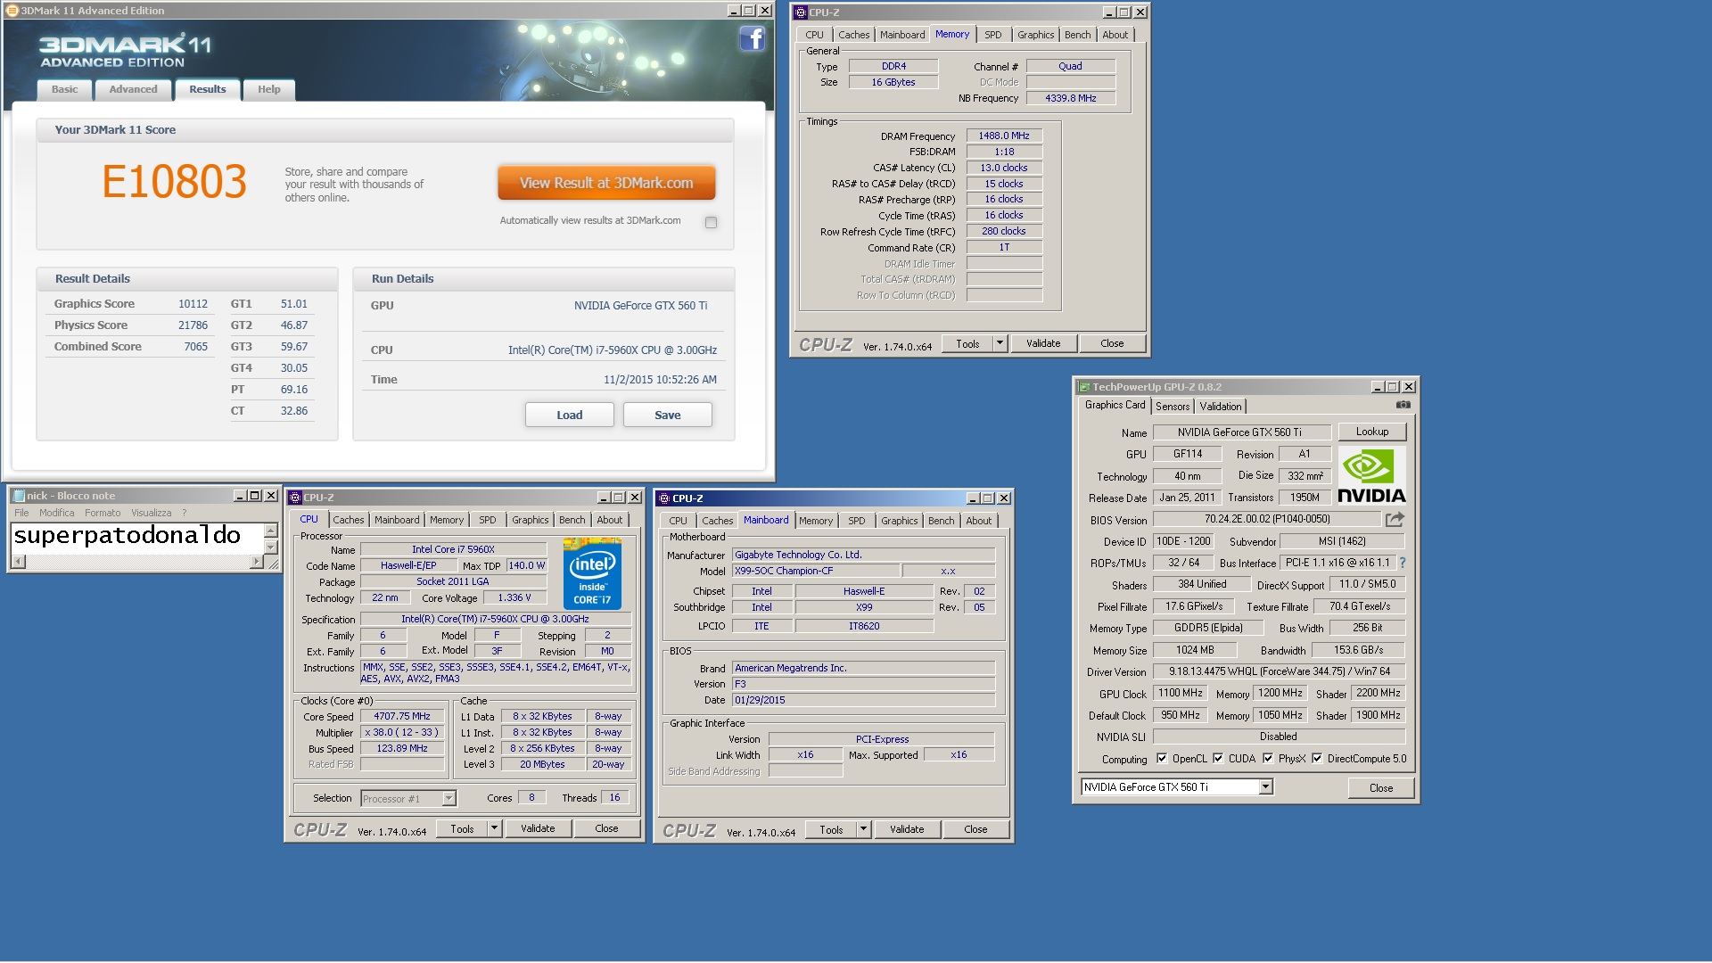Open the Processor #1 selection dropdown

click(449, 799)
